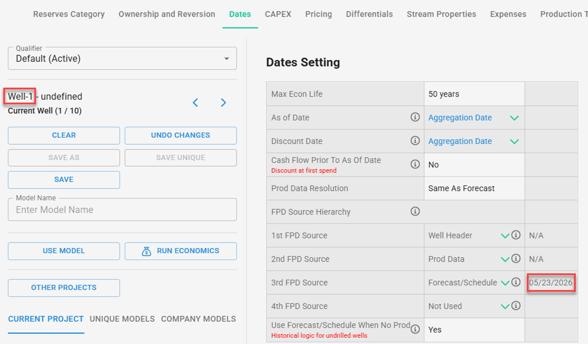The image size is (588, 344).
Task: Go to the previous well arrow
Action: point(195,103)
